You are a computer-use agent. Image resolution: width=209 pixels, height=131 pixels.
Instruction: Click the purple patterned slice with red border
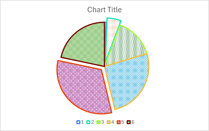point(83,85)
